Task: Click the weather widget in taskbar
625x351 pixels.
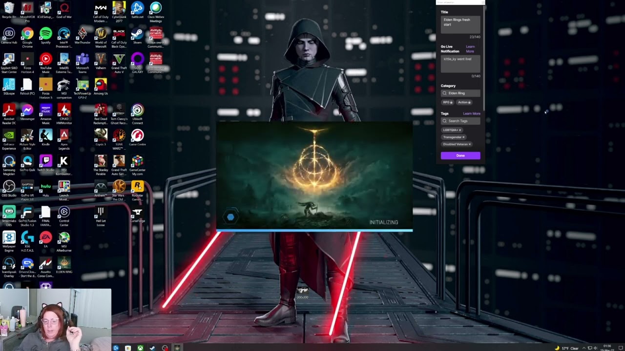Action: pos(566,348)
